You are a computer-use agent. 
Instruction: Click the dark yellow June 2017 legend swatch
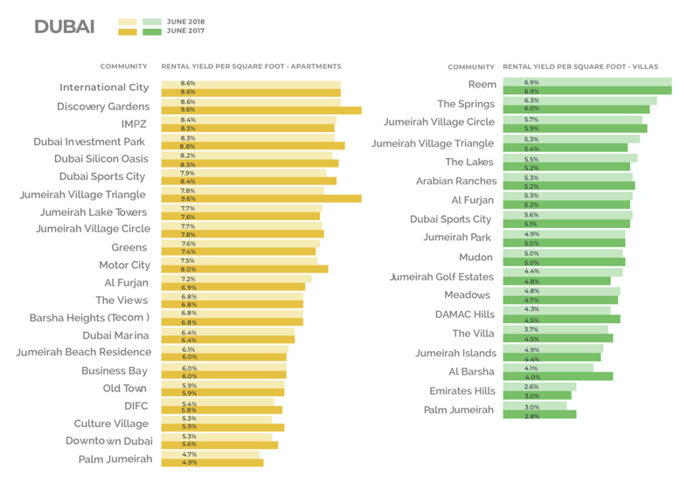click(x=127, y=31)
